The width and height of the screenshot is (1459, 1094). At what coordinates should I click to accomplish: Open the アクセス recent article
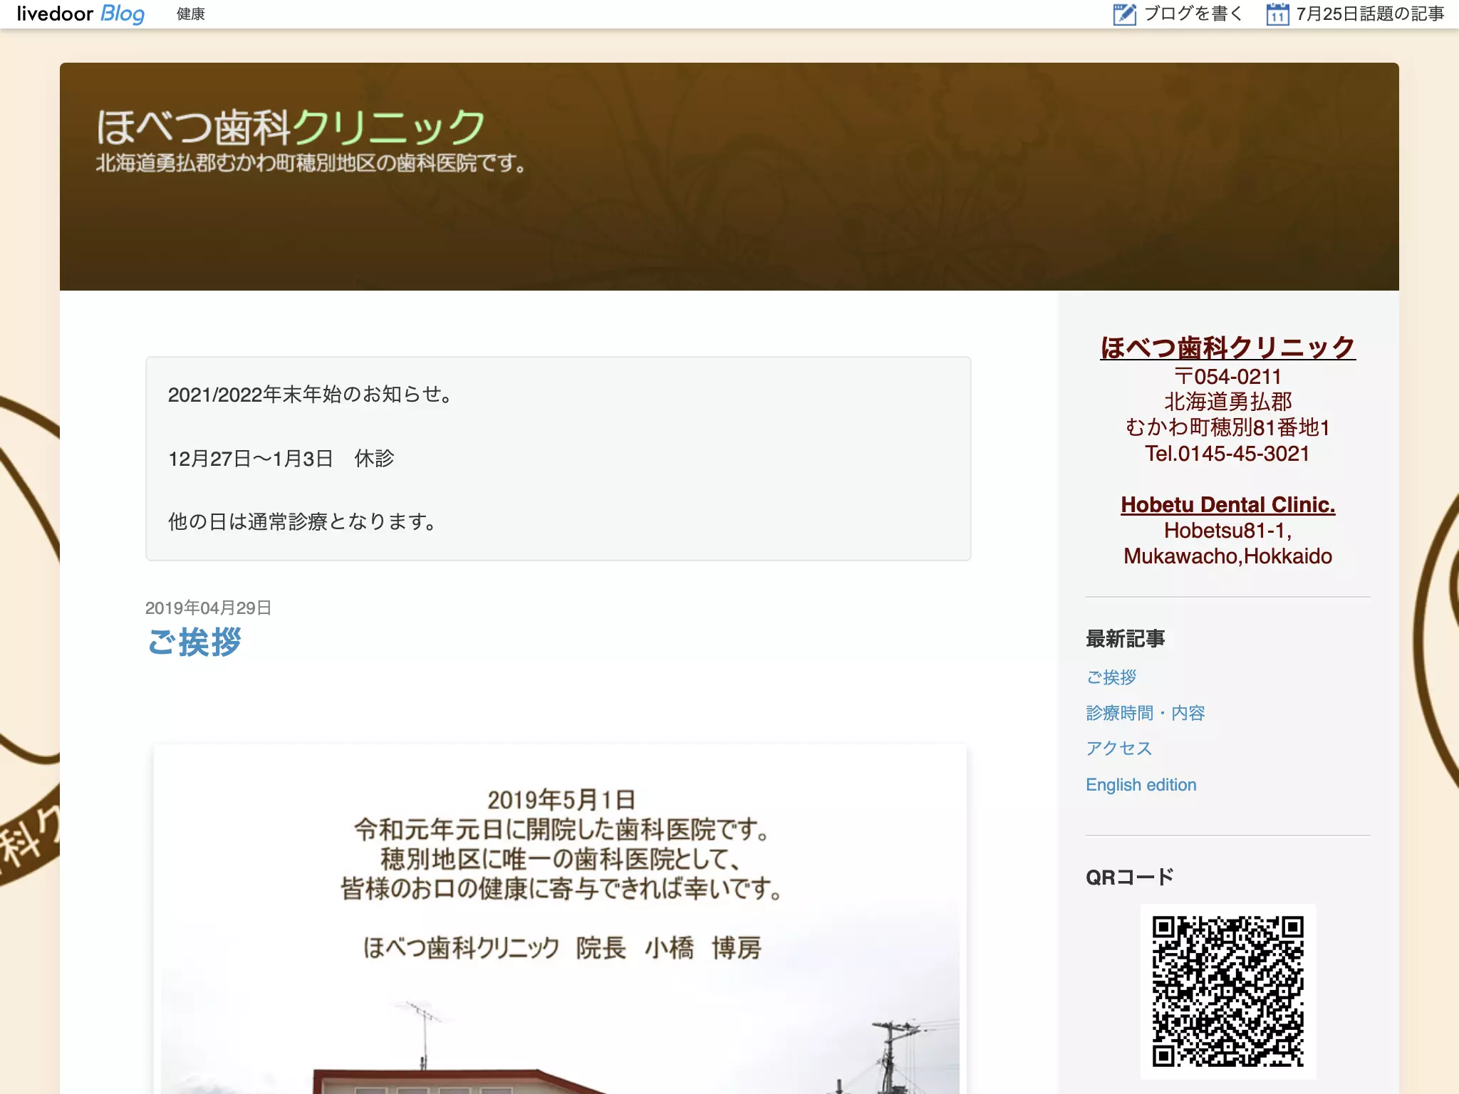(x=1119, y=749)
